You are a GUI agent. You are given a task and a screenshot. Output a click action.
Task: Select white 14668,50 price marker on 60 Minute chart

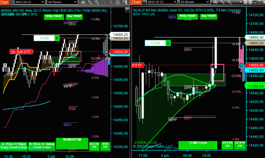(x=255, y=37)
